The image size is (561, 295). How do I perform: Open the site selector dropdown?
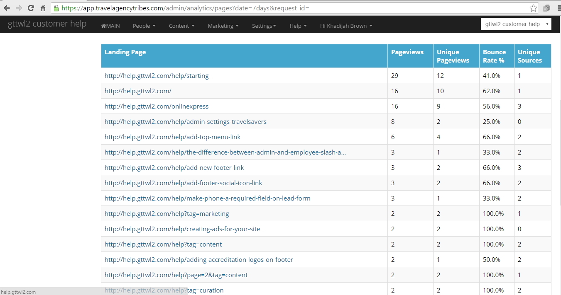pyautogui.click(x=516, y=24)
